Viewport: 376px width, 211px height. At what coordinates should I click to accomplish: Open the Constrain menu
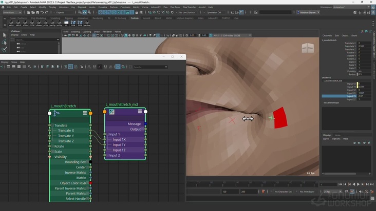click(125, 7)
